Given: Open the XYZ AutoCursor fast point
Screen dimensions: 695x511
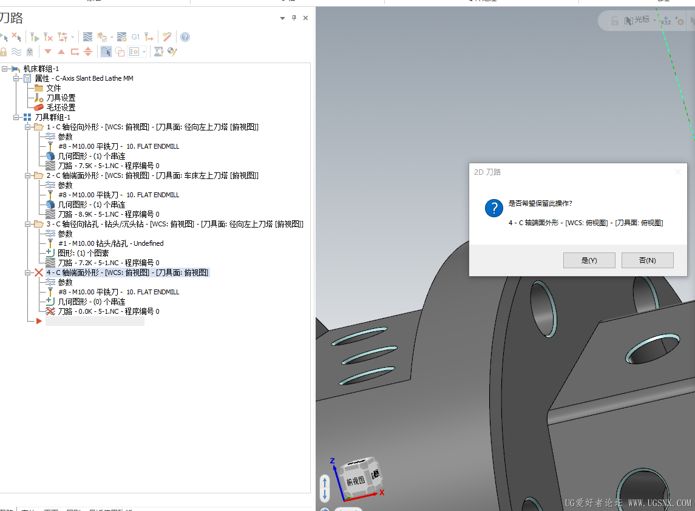Looking at the screenshot, I should [665, 21].
